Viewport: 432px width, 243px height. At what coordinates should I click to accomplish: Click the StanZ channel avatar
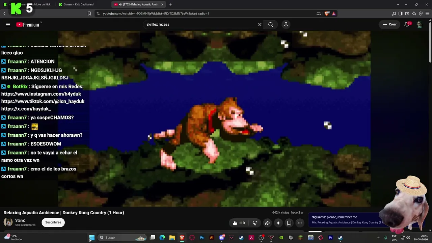click(x=8, y=222)
